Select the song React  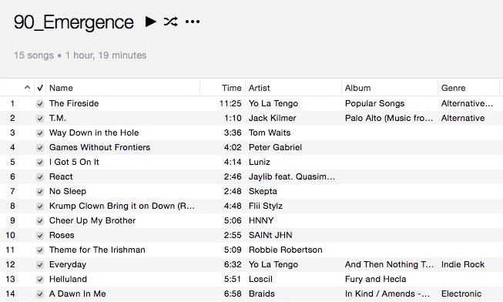(61, 176)
